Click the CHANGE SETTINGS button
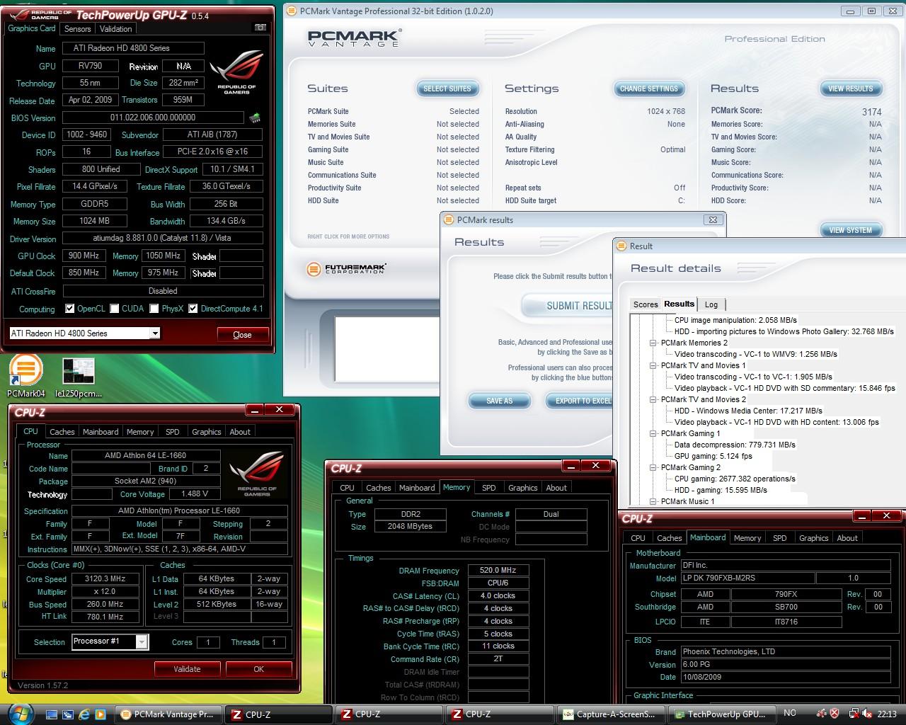This screenshot has height=725, width=906. [x=649, y=89]
